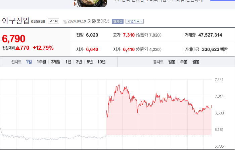Choose the 10년 chart range

[x=101, y=62]
